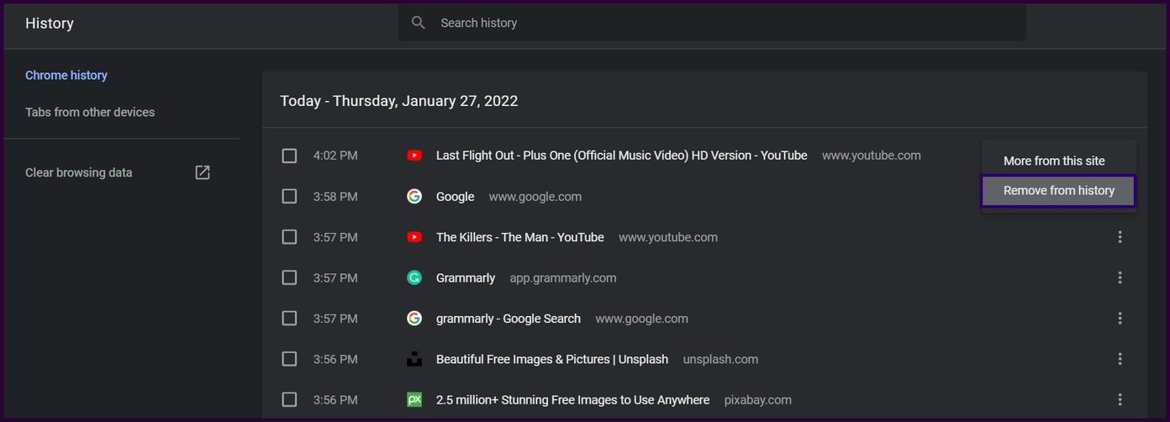Open Tabs from other devices
The height and width of the screenshot is (422, 1170).
click(90, 112)
